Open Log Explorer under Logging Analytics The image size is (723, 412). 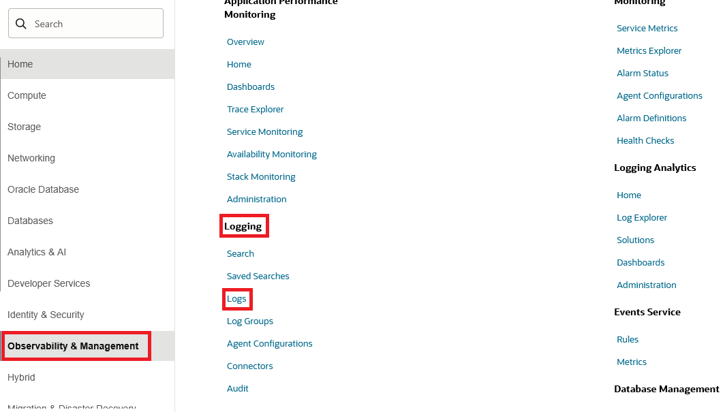click(x=642, y=218)
